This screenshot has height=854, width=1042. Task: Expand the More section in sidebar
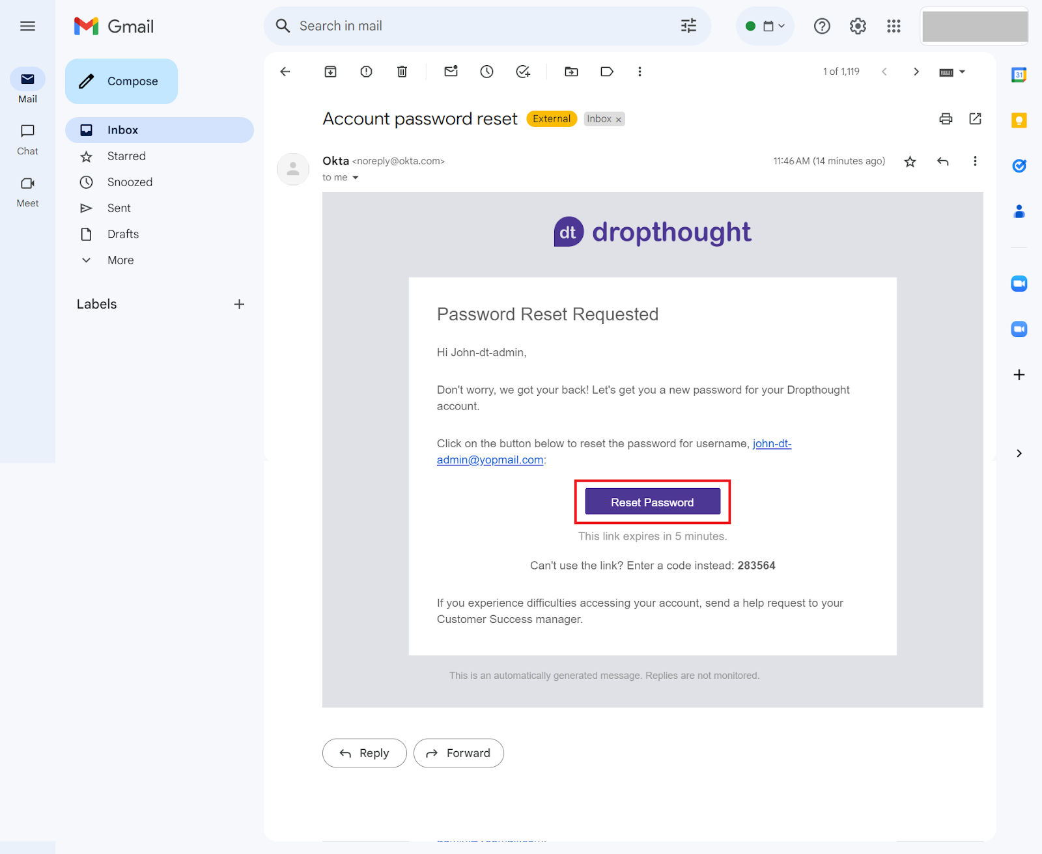120,260
